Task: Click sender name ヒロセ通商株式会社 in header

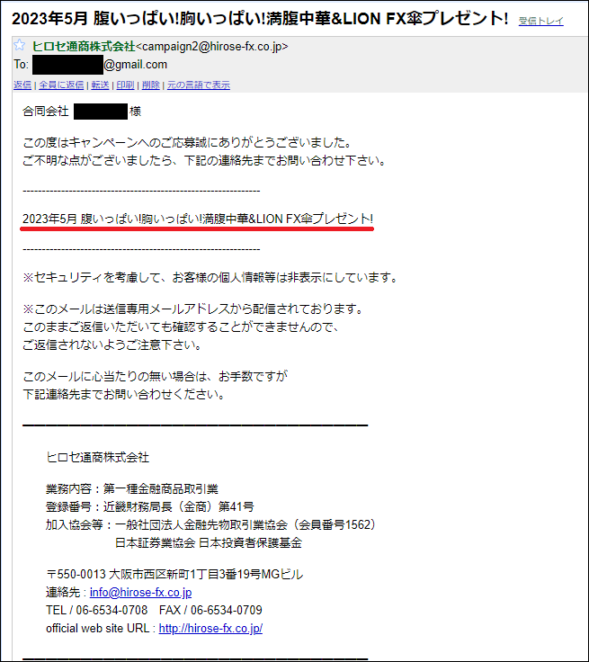Action: (x=84, y=47)
